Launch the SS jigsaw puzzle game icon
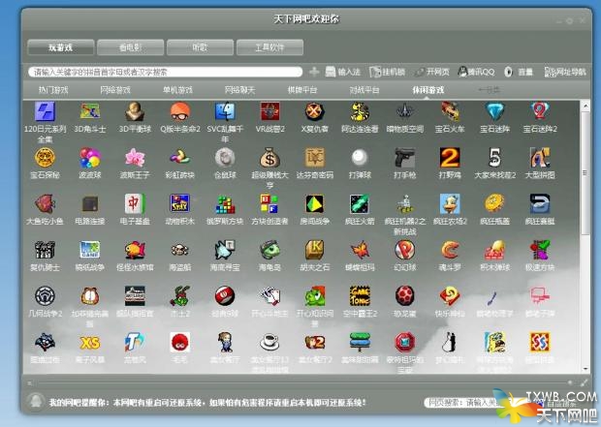Image resolution: width=601 pixels, height=427 pixels. point(540,343)
